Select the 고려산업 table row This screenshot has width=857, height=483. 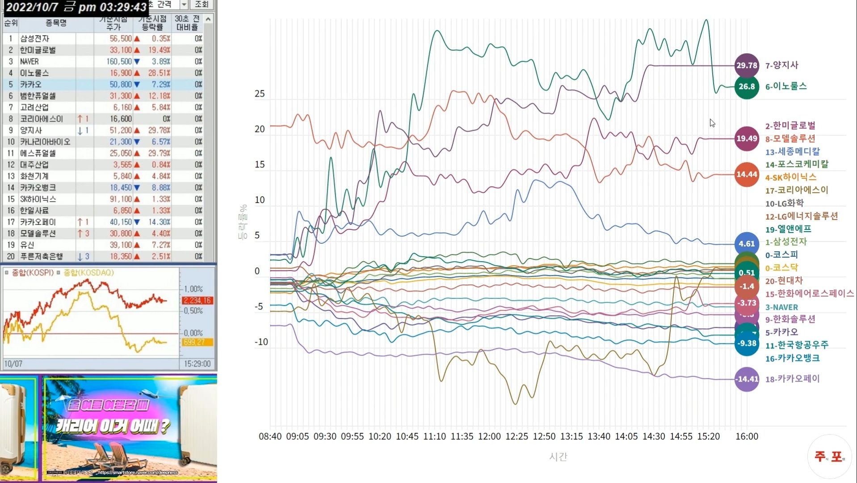coord(103,107)
